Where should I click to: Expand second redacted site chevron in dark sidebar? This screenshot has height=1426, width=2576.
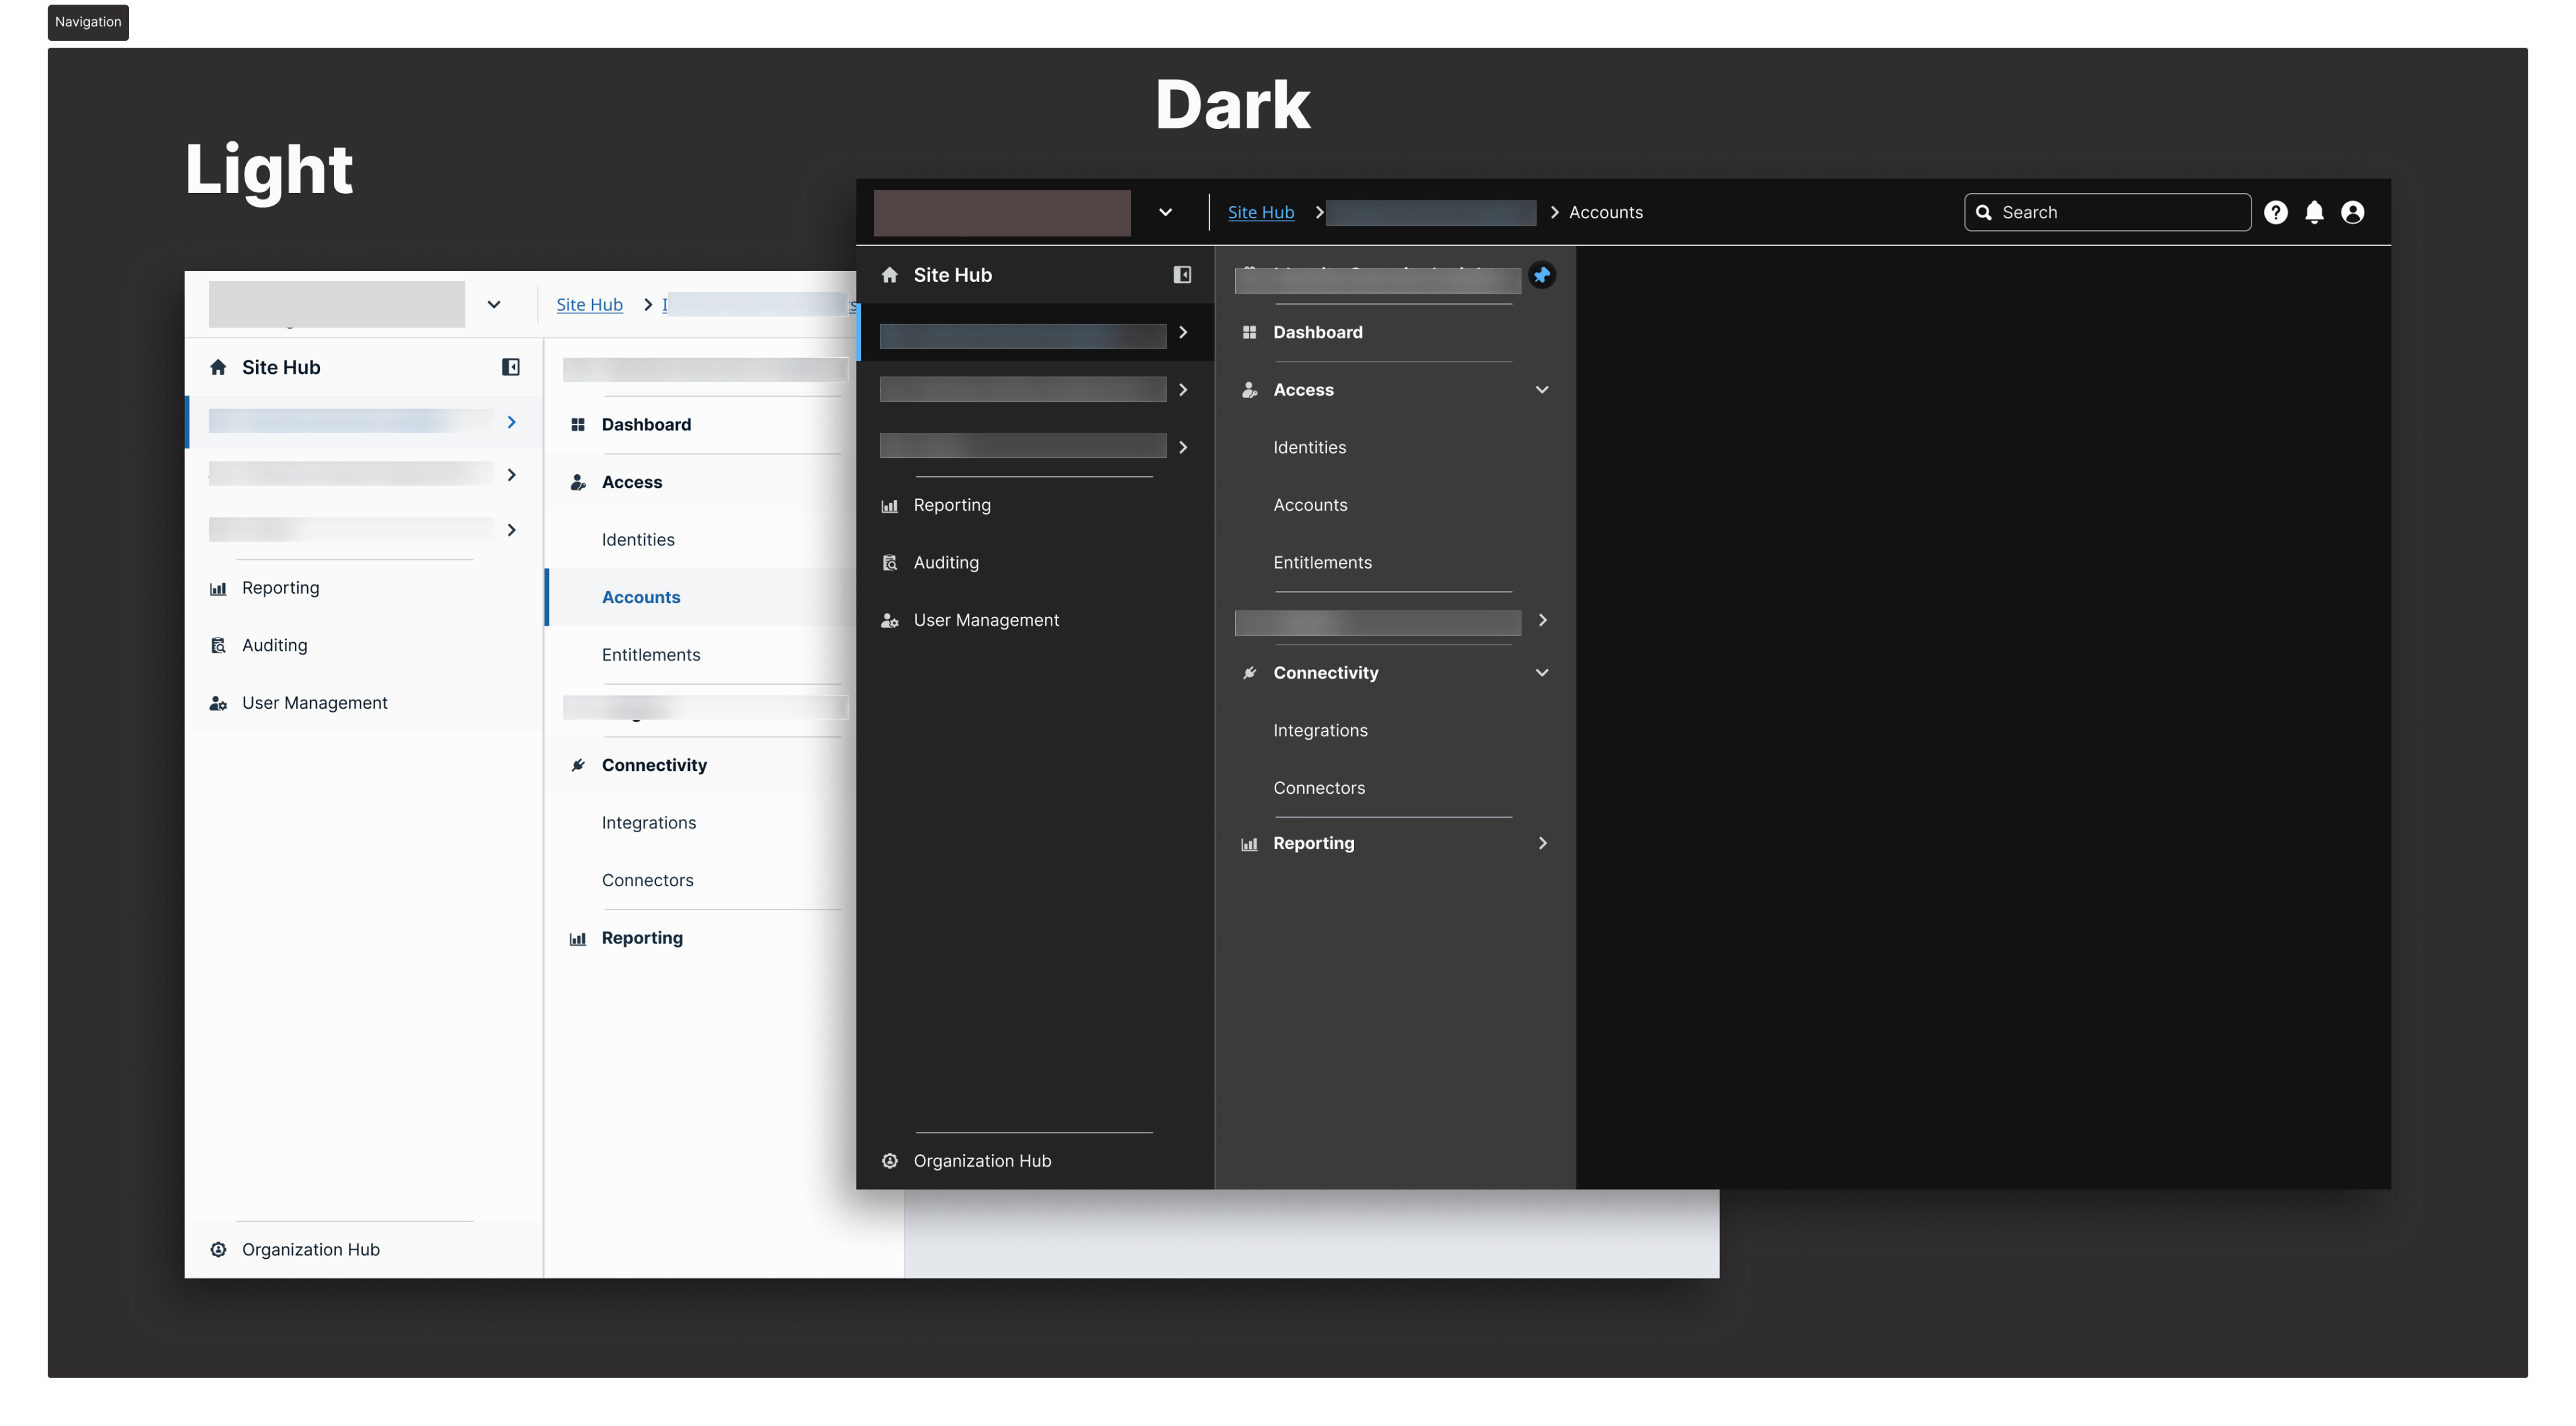pyautogui.click(x=1183, y=390)
